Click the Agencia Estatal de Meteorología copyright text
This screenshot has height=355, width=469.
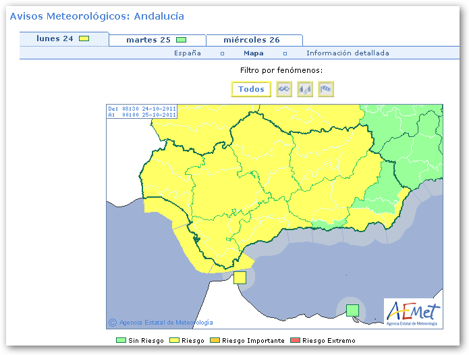[165, 323]
